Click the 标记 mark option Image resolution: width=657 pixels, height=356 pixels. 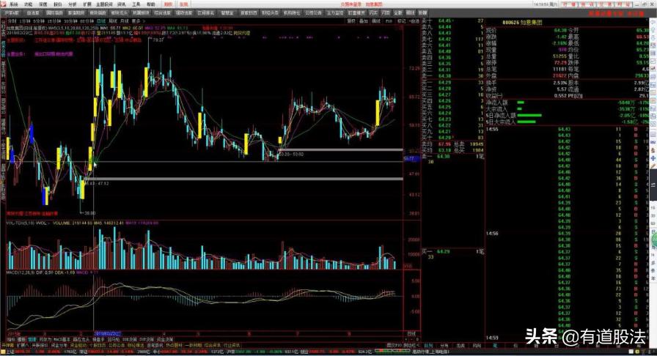point(401,21)
